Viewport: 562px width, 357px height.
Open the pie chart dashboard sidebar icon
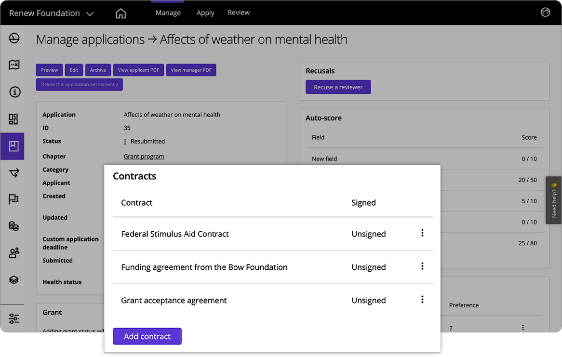click(14, 39)
